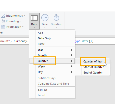115x104 pixels.
Task: Click the Time clock icon
Action: tap(45, 18)
